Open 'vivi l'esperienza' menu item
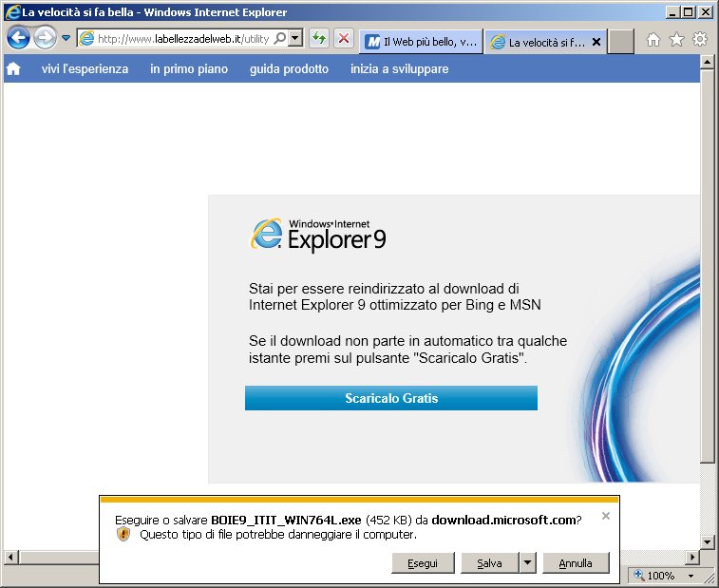This screenshot has width=719, height=588. (85, 68)
